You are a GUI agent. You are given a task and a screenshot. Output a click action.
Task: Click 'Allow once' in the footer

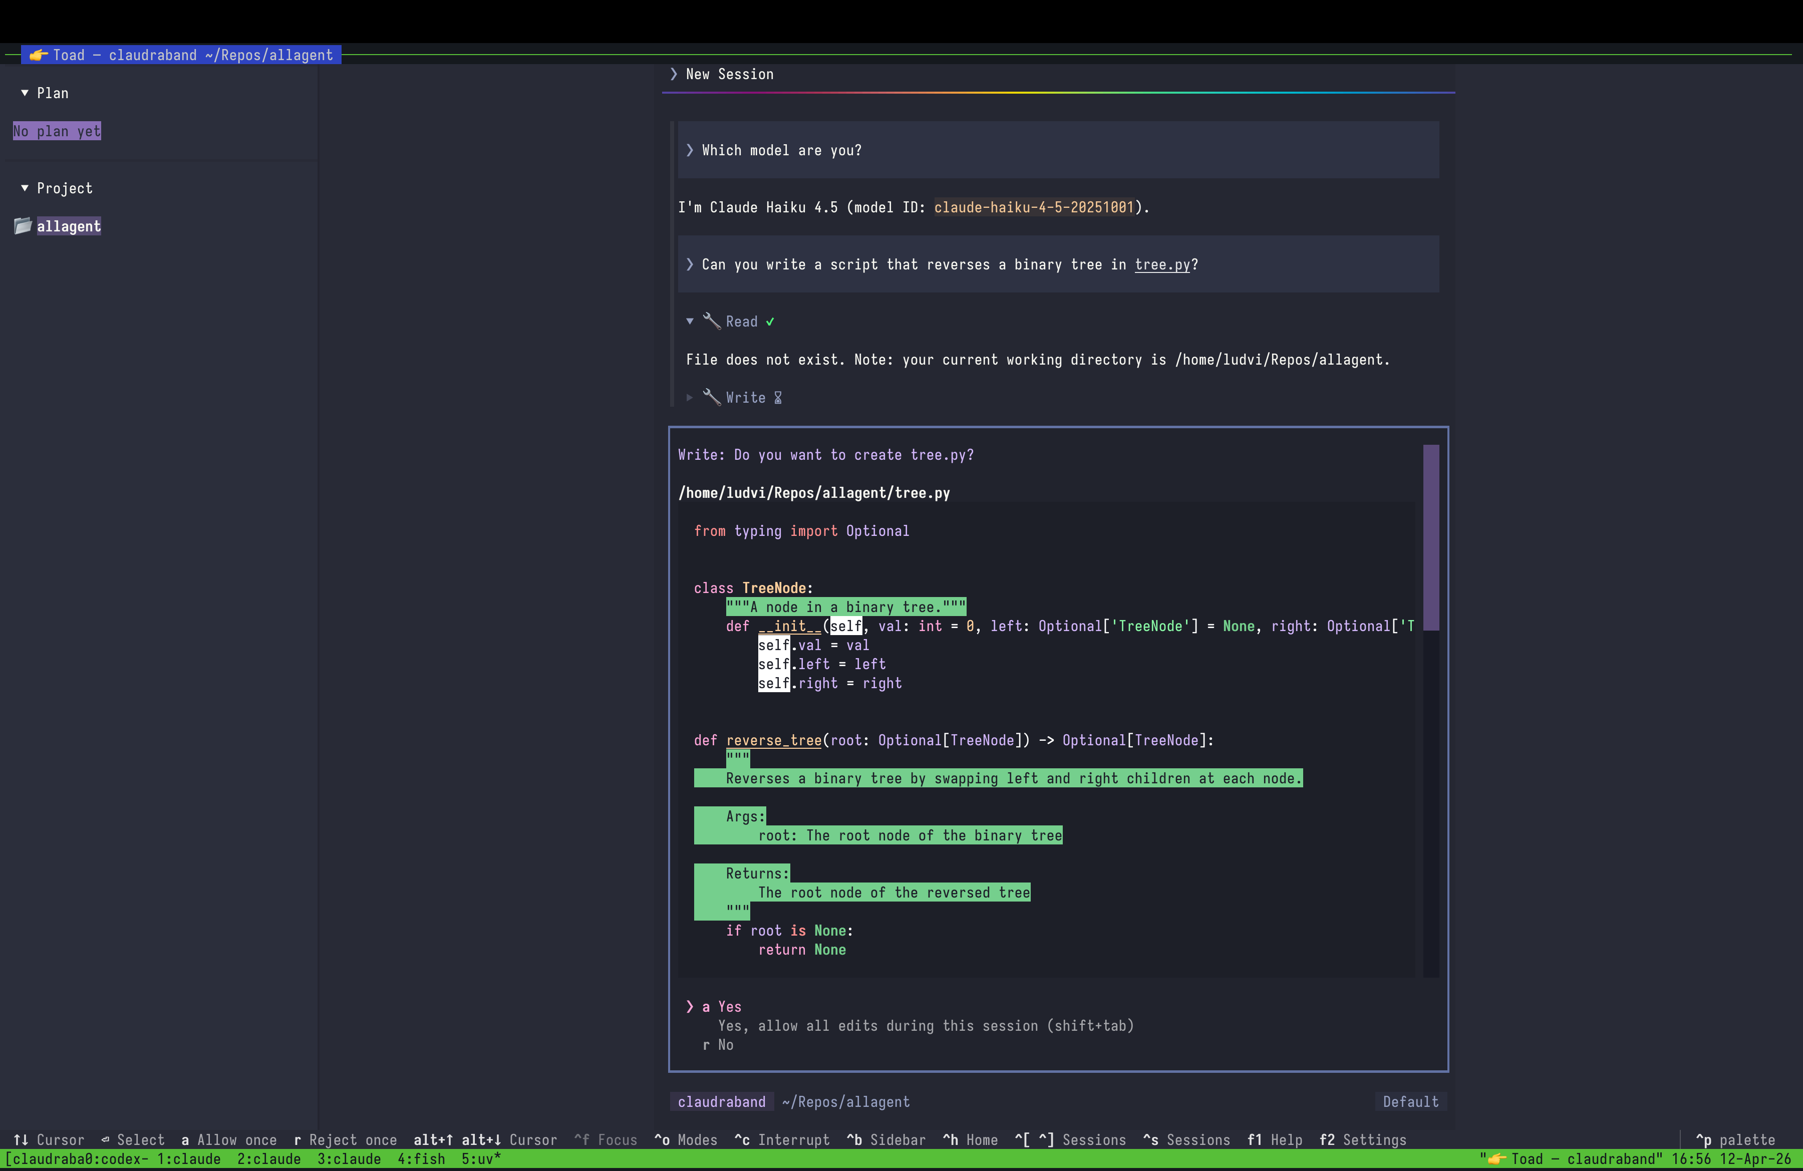coord(229,1140)
